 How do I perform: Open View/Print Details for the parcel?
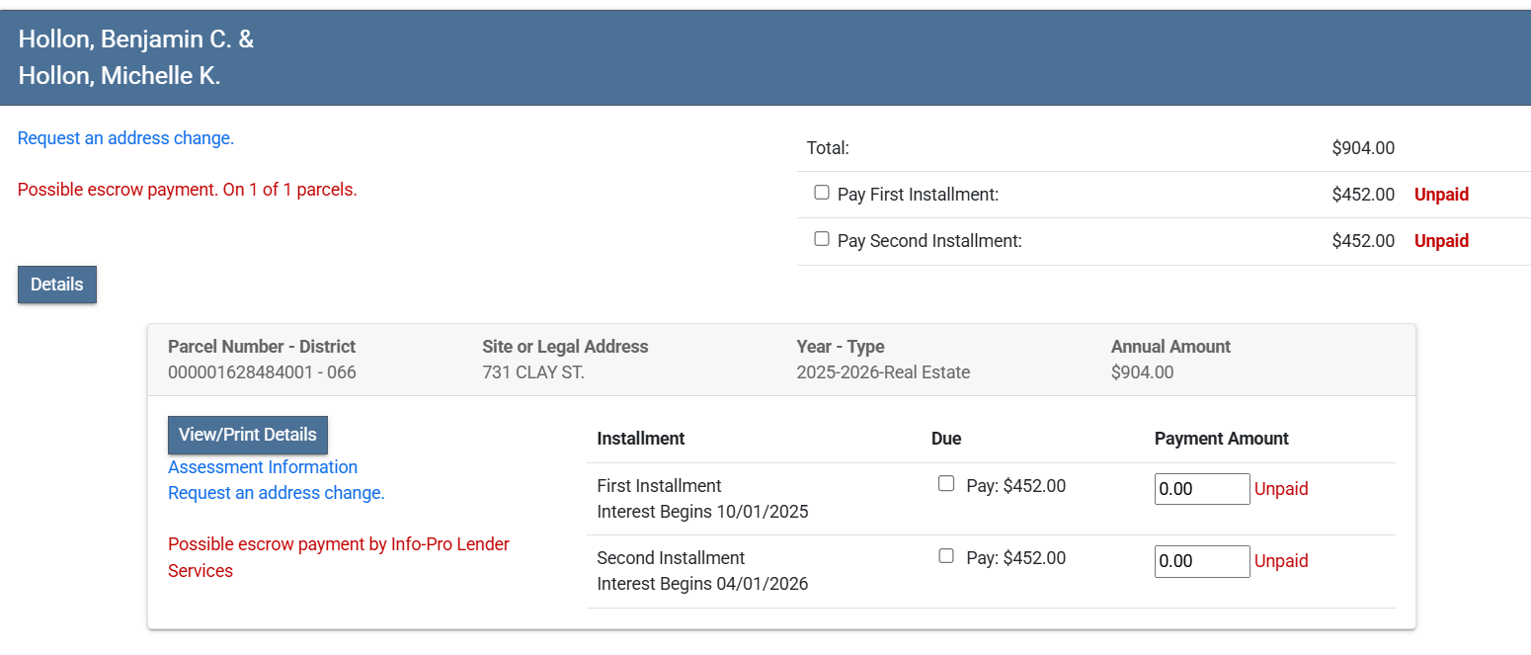click(x=248, y=435)
